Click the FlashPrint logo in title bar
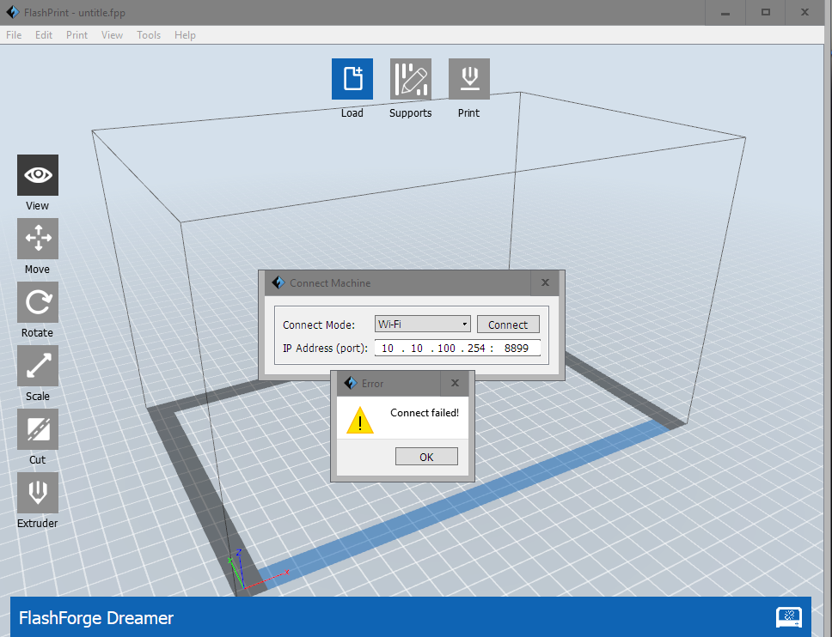This screenshot has width=832, height=637. coord(12,12)
